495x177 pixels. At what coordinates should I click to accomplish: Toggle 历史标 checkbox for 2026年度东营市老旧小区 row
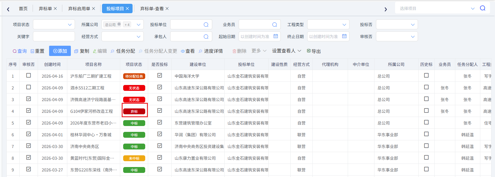(427, 122)
